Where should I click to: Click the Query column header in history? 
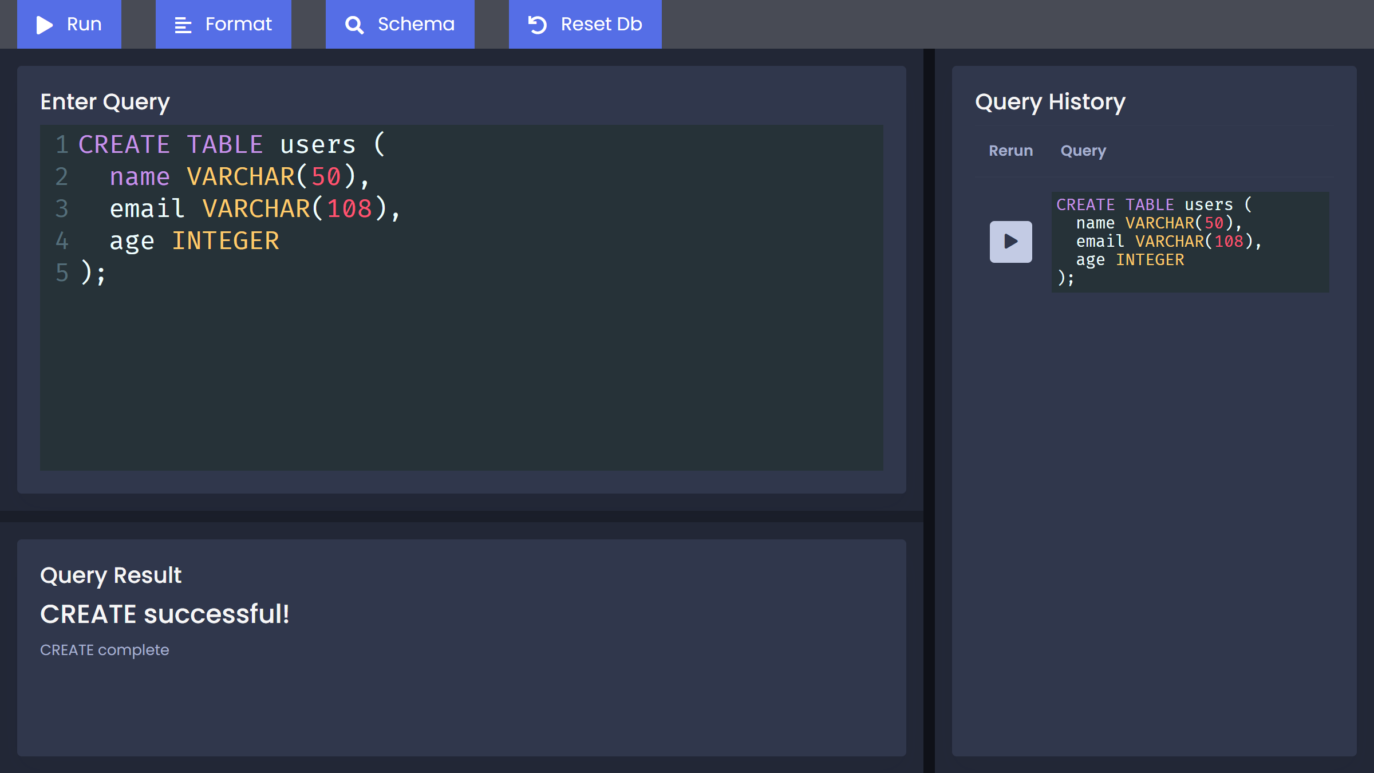coord(1083,151)
